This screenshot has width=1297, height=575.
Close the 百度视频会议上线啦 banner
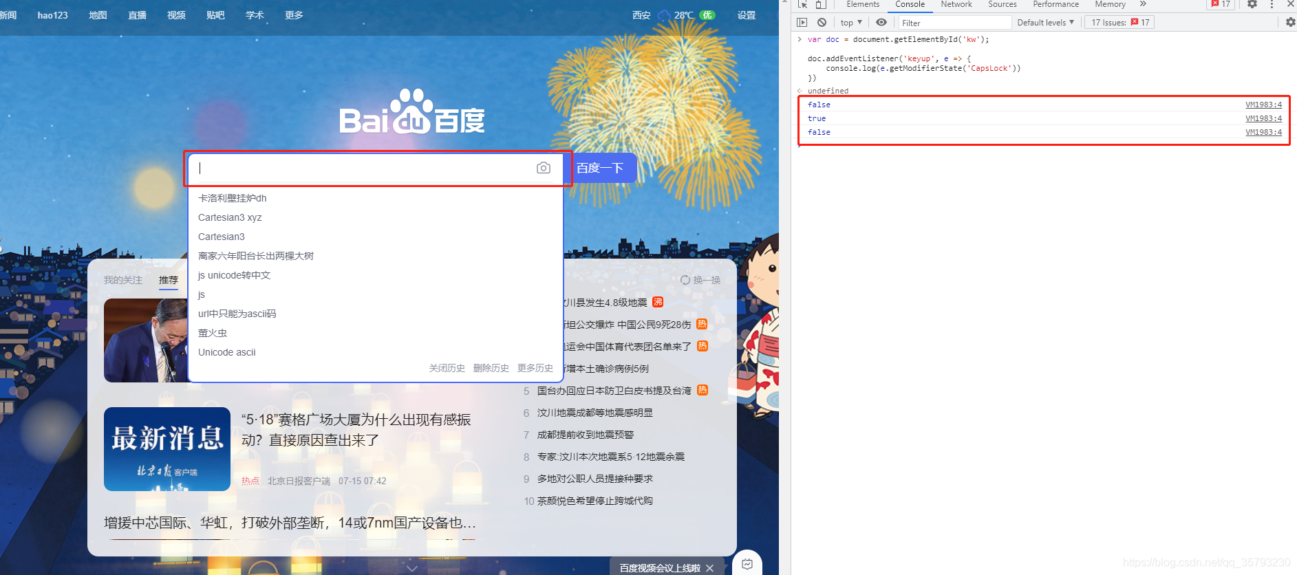click(709, 568)
